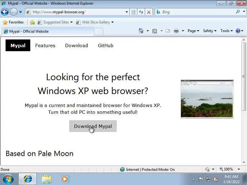Click the Based on Pale Moon heading

coord(40,153)
